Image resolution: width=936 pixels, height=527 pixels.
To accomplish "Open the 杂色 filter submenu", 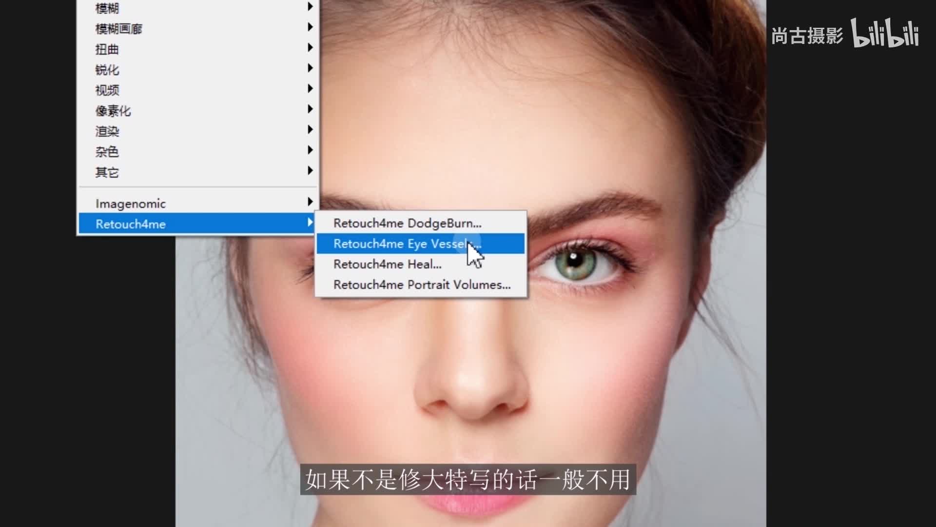I will 107,152.
